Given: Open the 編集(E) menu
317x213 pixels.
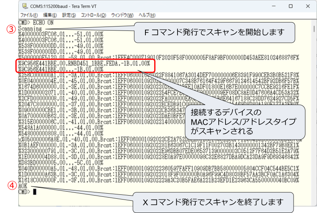Looking at the screenshot, I should tap(50, 15).
